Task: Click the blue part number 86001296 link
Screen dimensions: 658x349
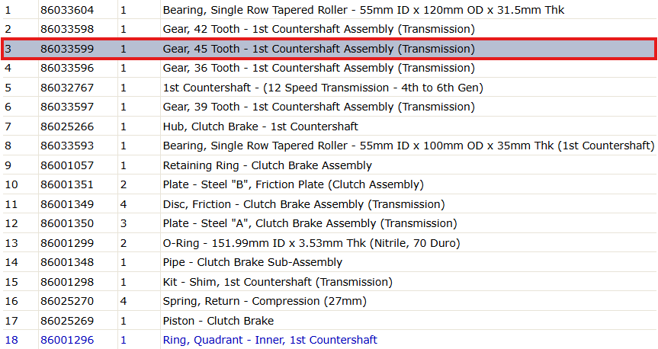Action: 67,340
